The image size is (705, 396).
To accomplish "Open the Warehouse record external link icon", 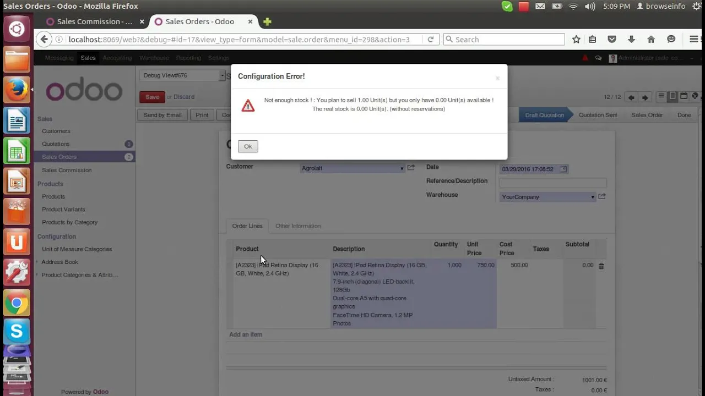I will pyautogui.click(x=602, y=196).
